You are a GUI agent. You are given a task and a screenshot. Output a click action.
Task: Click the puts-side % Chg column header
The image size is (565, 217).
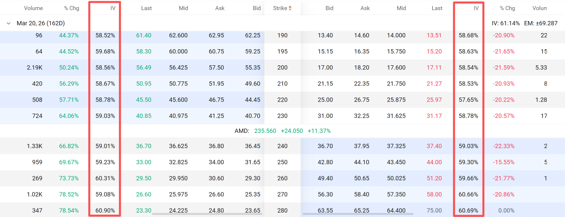pos(507,8)
